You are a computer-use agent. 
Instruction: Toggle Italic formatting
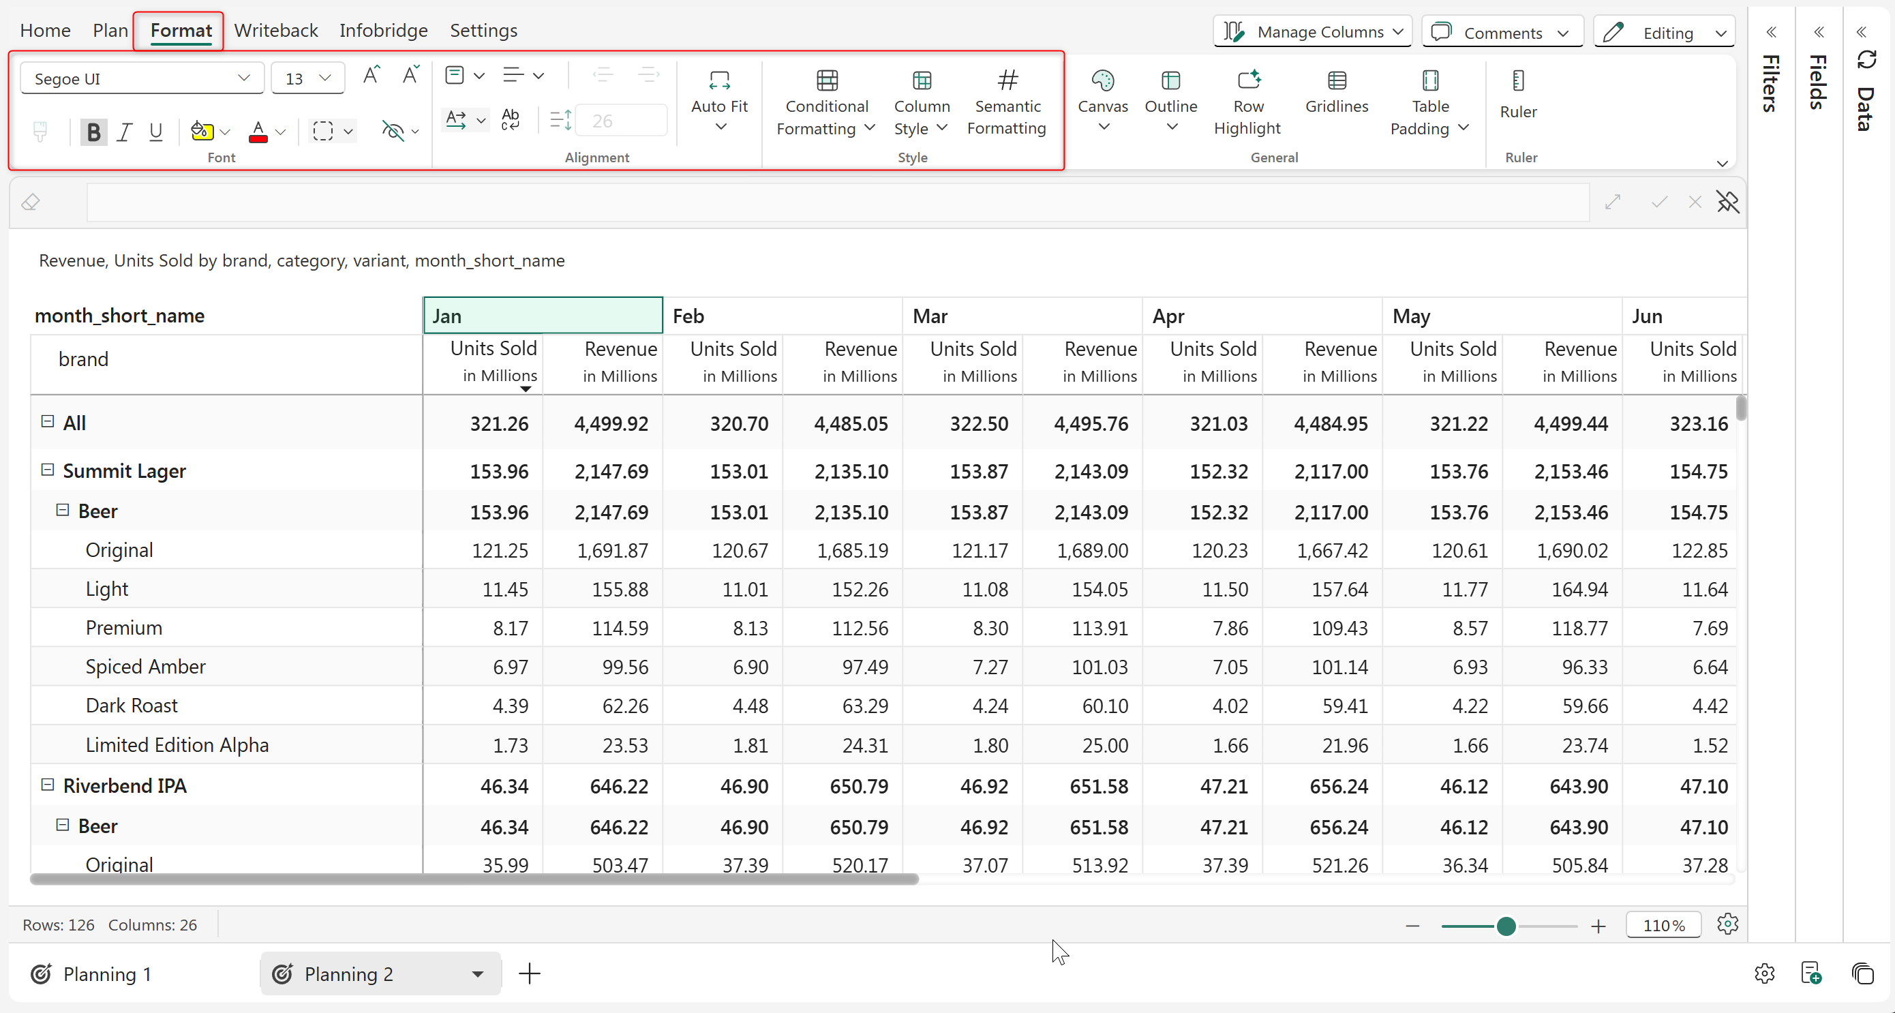(124, 132)
